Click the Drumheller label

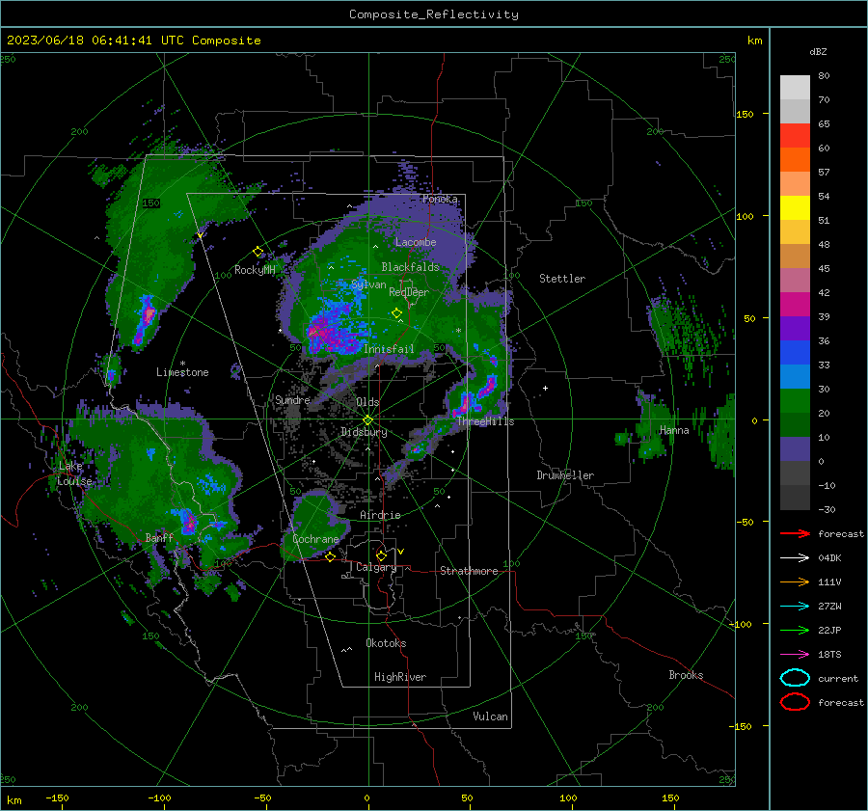click(565, 475)
